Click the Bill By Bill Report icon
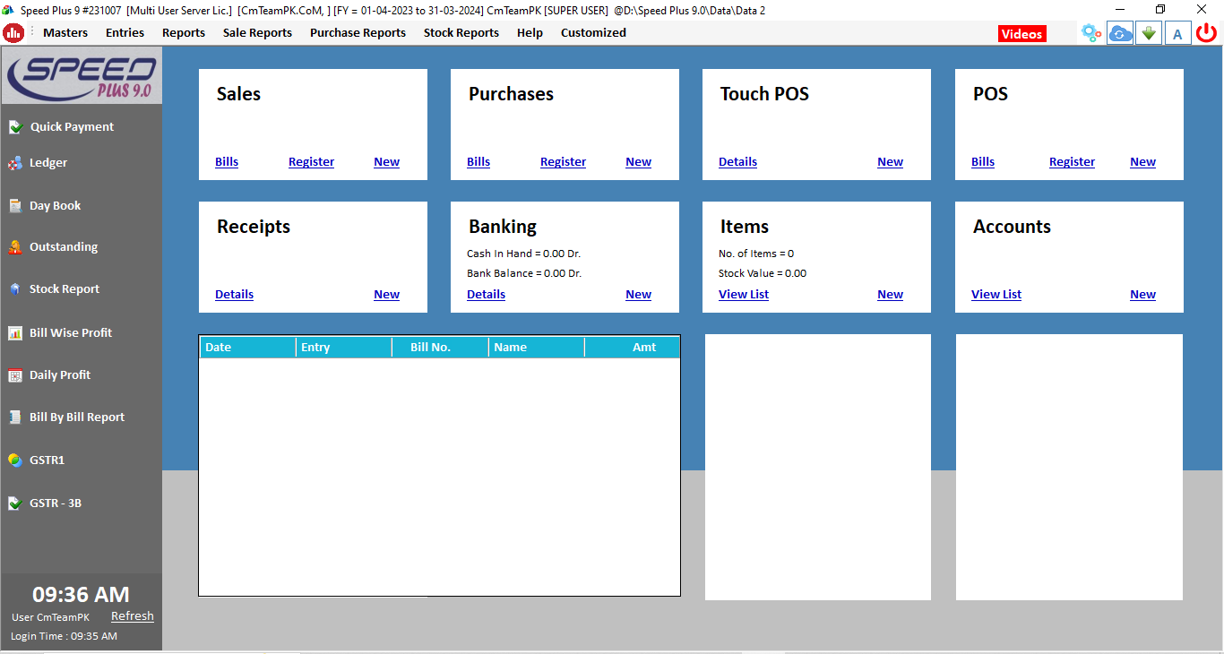This screenshot has height=654, width=1224. [x=15, y=417]
